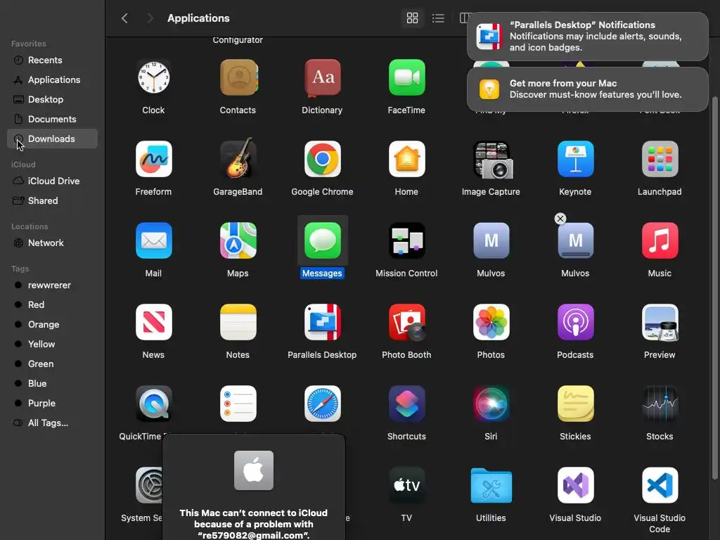Select the Stocks app icon
Screen dimensions: 720x540
click(660, 404)
